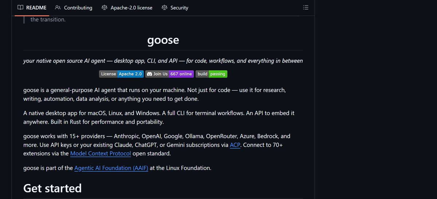Click the Discord logo in the badge
437x199 pixels.
click(149, 74)
